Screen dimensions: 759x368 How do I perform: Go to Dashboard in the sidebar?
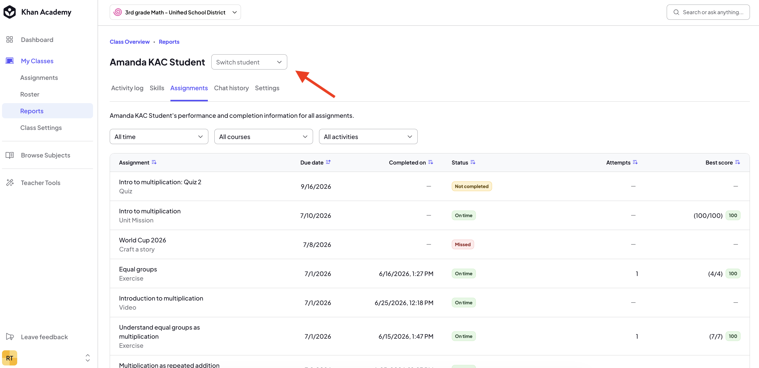[37, 39]
